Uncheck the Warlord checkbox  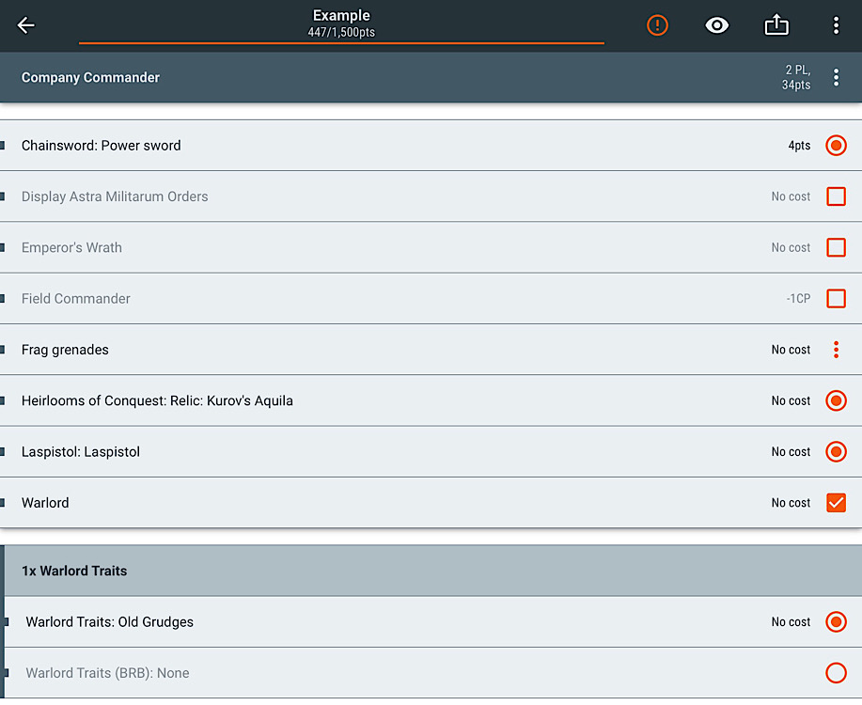click(836, 503)
